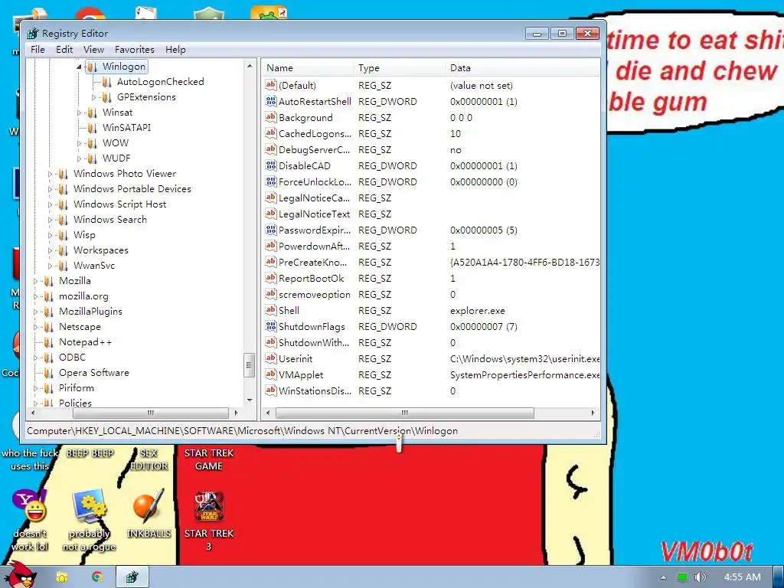Click the 4:55 AM taskbar clock
The width and height of the screenshot is (784, 588).
742,577
